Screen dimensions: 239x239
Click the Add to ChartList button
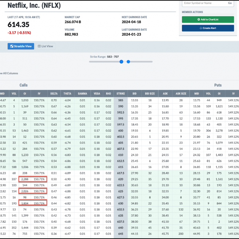click(208, 20)
